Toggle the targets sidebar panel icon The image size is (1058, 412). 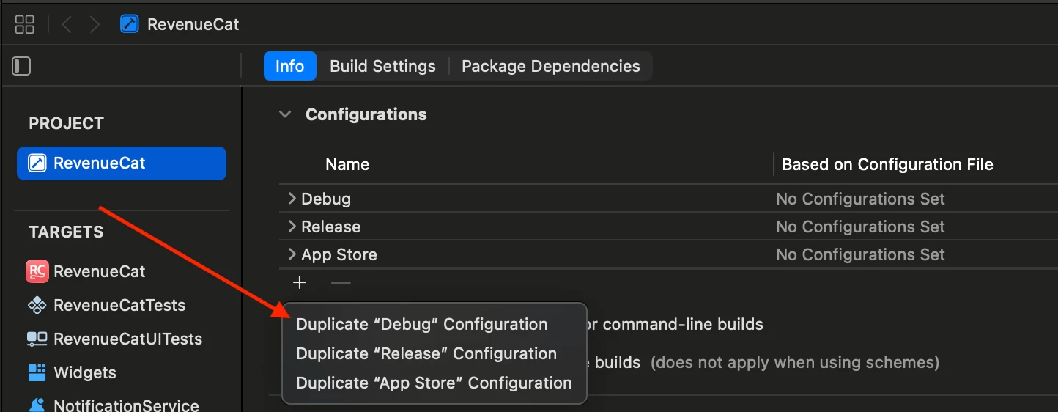coord(21,66)
